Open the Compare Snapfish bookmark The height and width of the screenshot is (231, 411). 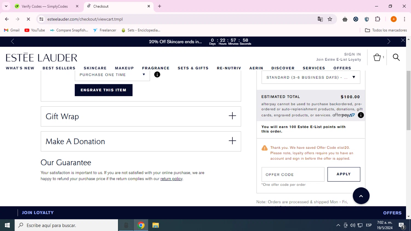(x=69, y=30)
